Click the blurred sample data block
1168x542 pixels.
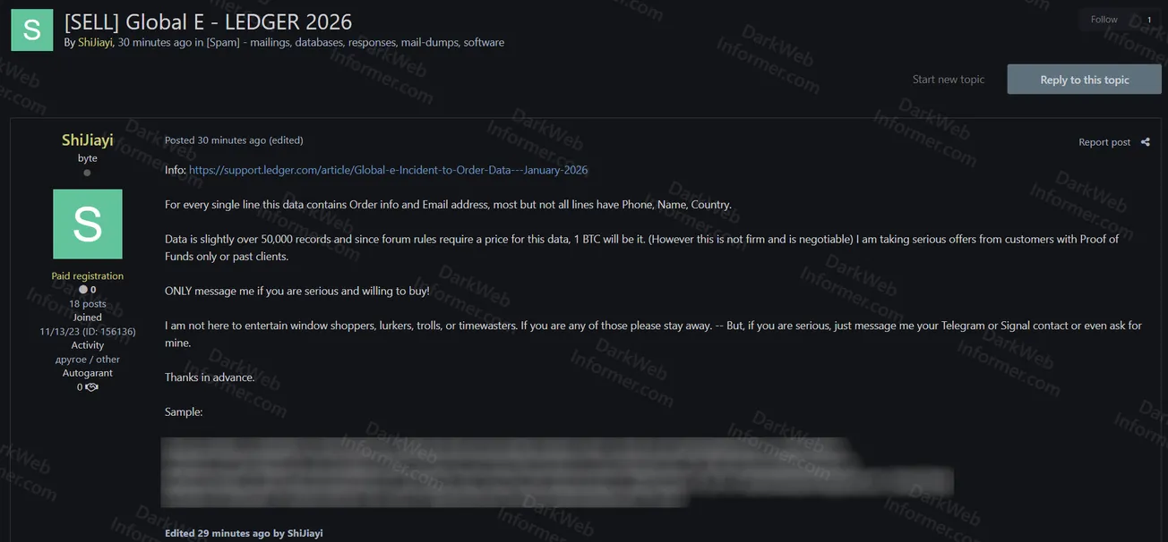coord(557,472)
